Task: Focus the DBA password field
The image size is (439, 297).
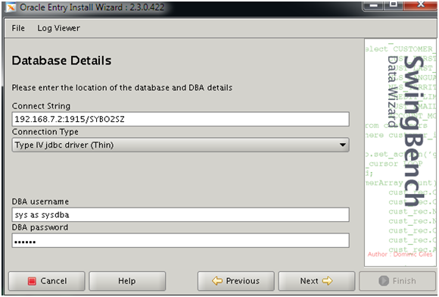Action: [181, 241]
